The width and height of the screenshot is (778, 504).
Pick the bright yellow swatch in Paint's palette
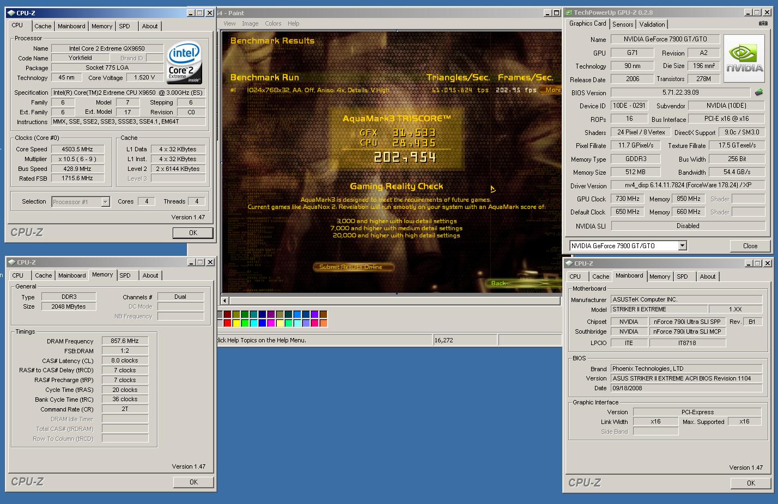click(x=236, y=323)
